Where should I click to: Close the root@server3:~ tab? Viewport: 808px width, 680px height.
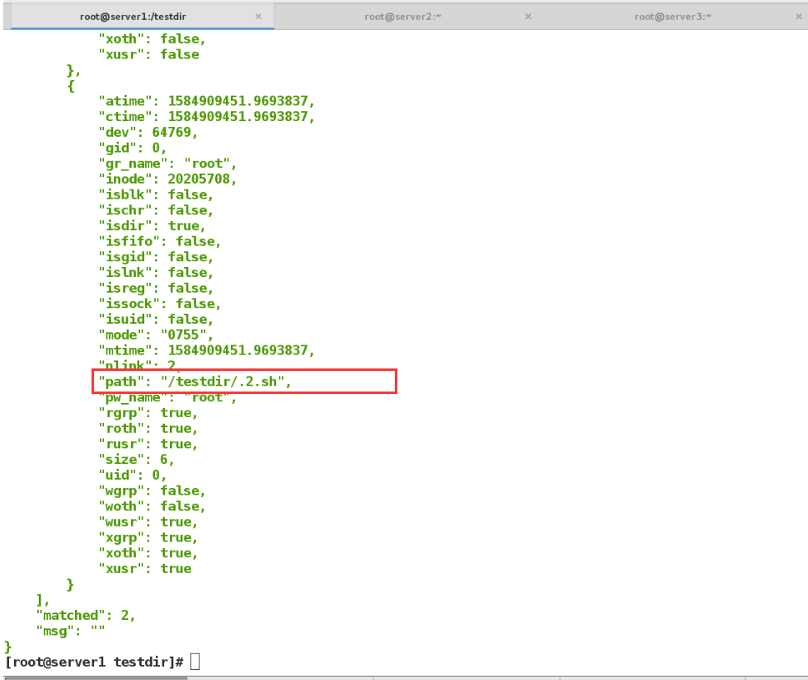799,16
